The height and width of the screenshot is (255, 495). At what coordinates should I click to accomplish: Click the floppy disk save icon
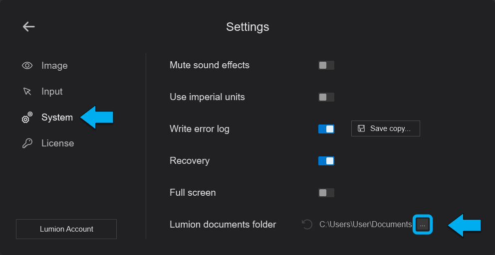pyautogui.click(x=361, y=128)
